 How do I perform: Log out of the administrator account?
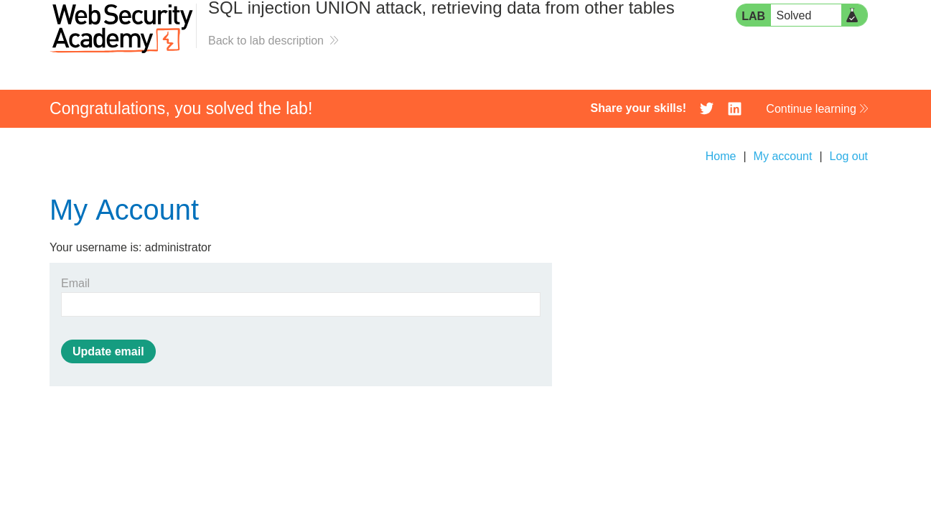pyautogui.click(x=848, y=157)
